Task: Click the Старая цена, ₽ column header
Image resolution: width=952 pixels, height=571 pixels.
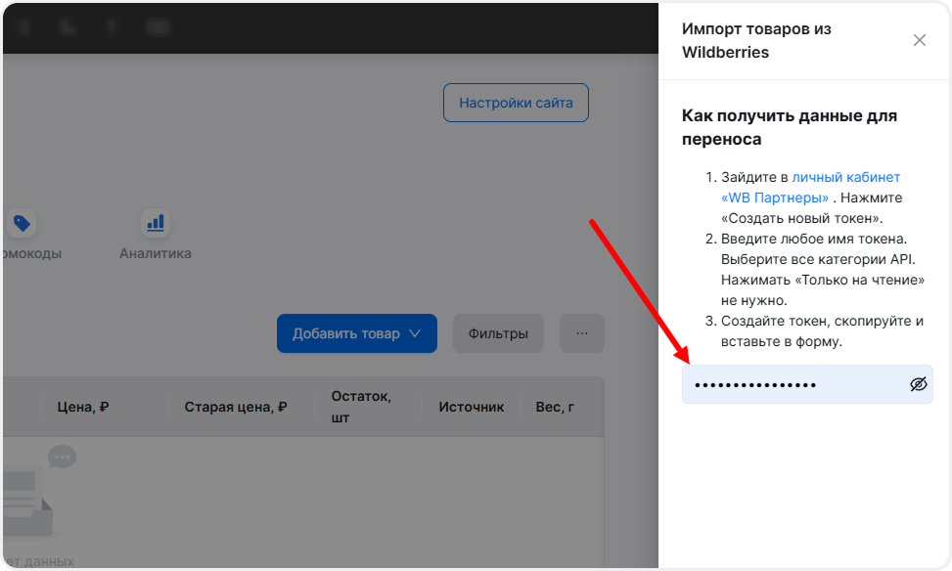Action: click(x=235, y=407)
